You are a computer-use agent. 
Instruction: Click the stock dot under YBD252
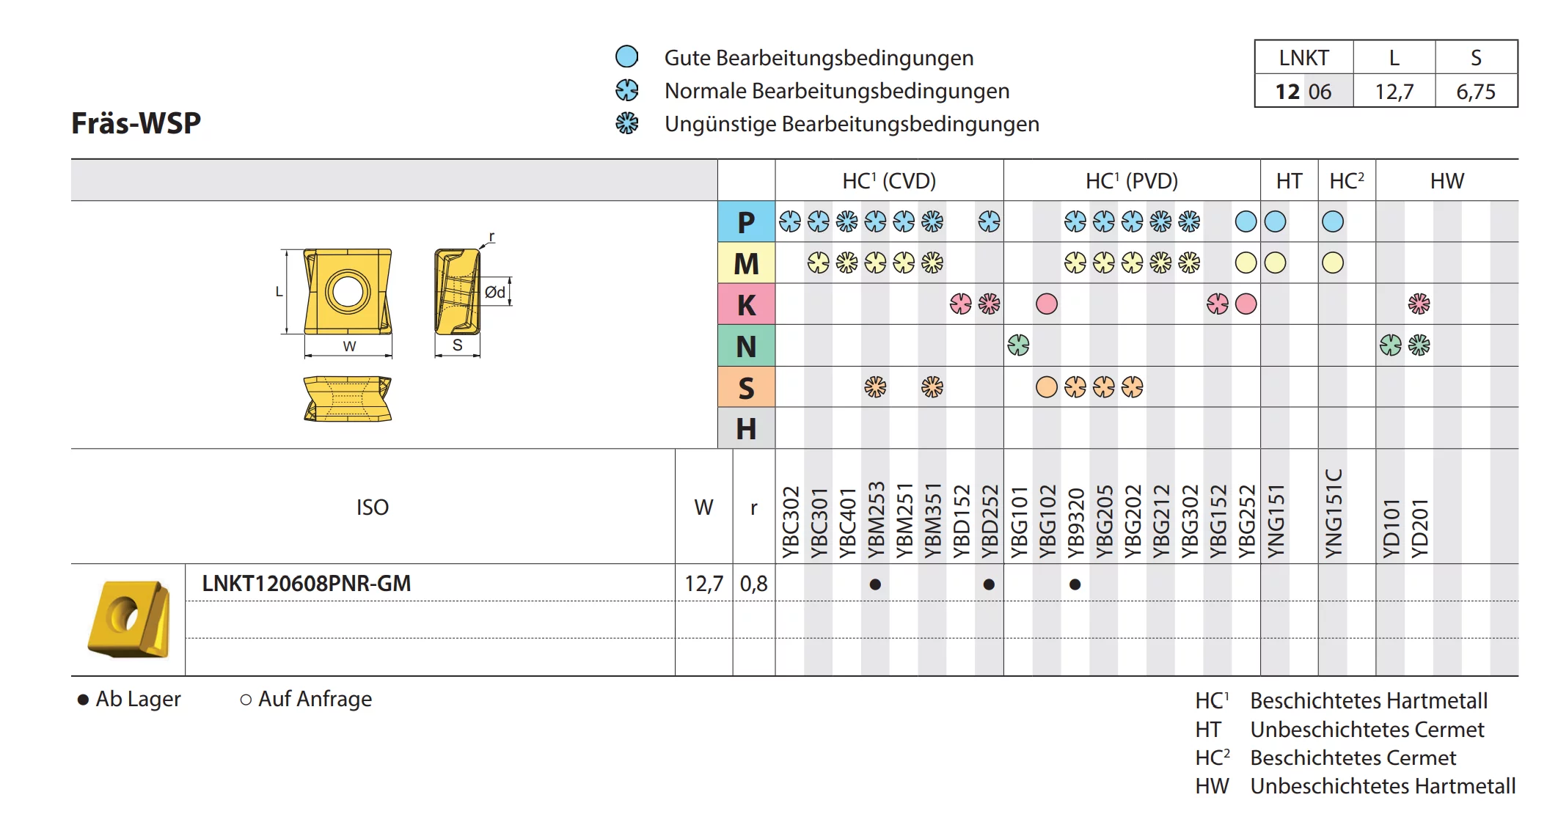989,584
